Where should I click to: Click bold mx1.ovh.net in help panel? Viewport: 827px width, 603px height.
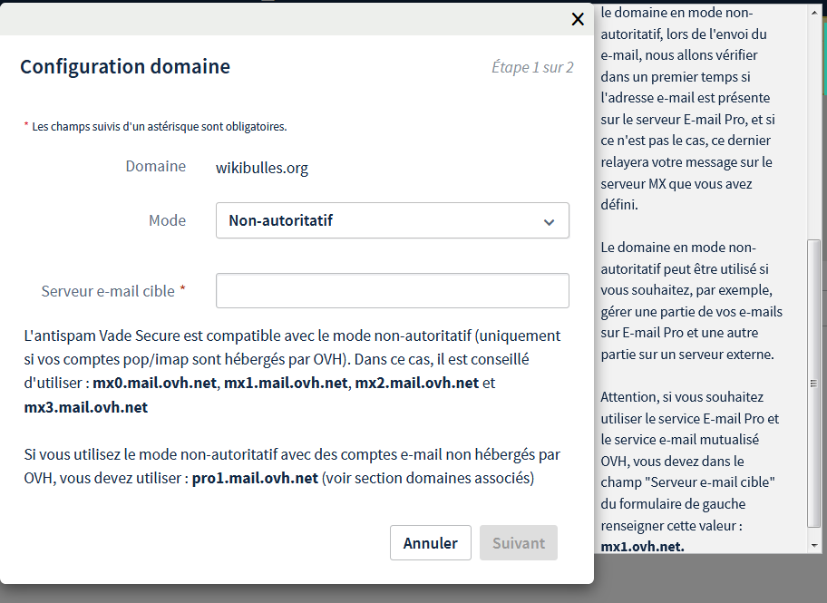[x=642, y=547]
